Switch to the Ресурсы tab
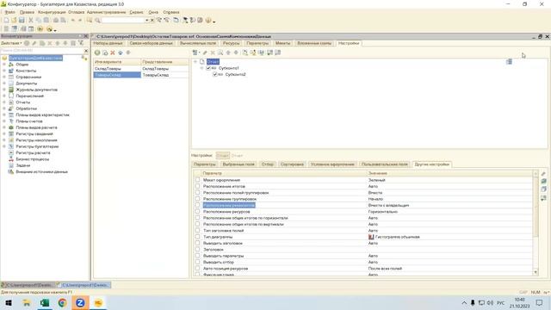The height and width of the screenshot is (310, 551). (232, 43)
